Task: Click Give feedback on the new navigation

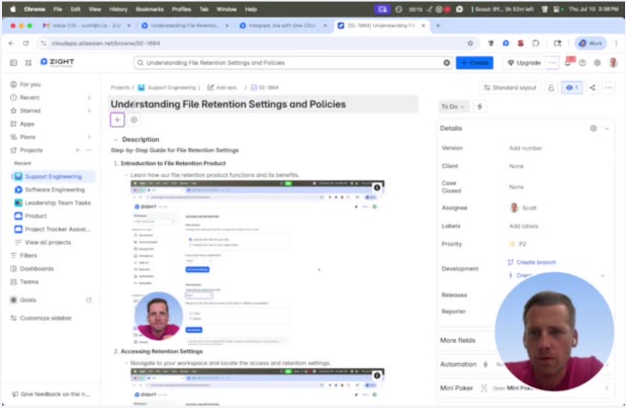Action: (50, 394)
